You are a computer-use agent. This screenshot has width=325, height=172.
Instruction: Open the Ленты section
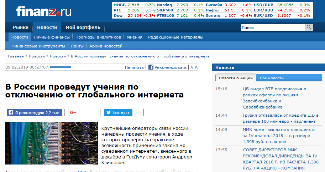(77, 46)
